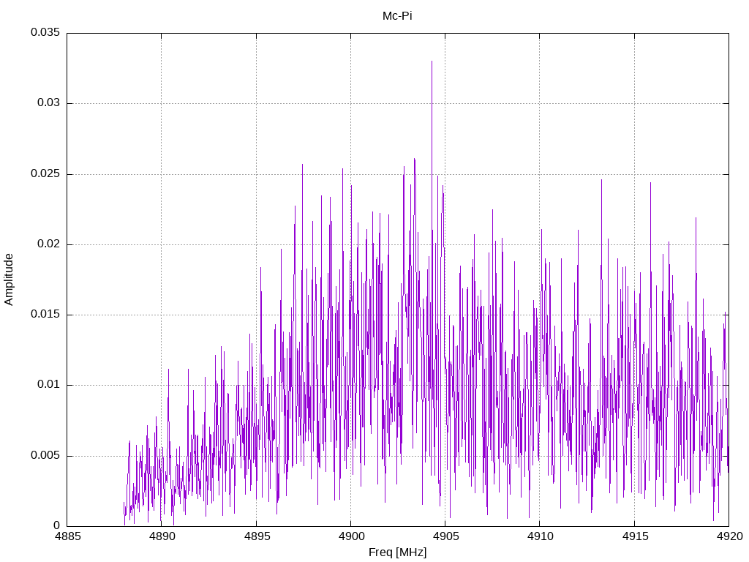Click the x-axis tick label 4895

[x=257, y=536]
